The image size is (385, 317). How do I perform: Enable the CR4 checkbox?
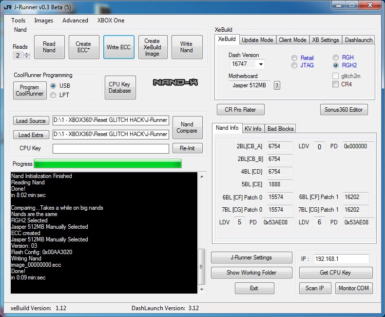(335, 84)
